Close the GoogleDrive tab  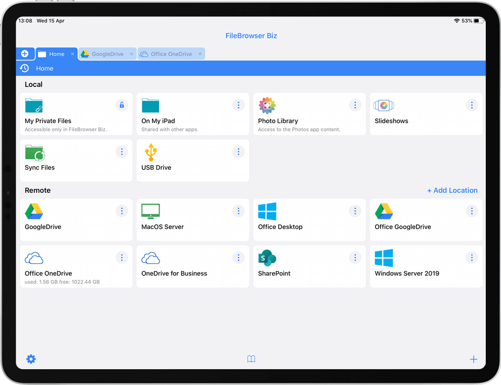[131, 53]
